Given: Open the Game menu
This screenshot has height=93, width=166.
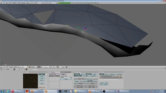Looking at the screenshot, I should coord(19,3).
